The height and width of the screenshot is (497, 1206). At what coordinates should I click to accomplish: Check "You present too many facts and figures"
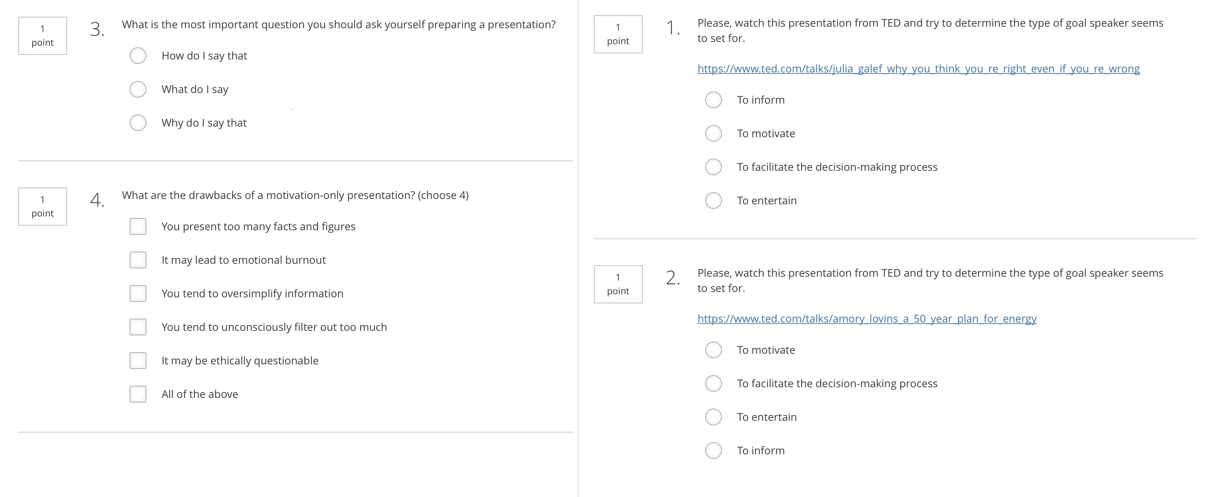coord(138,226)
